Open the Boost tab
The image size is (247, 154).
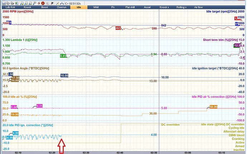point(45,7)
